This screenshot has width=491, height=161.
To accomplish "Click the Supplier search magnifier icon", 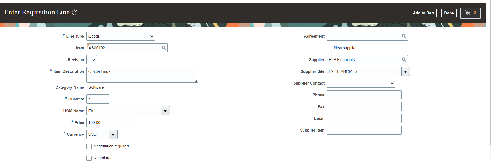I will click(x=404, y=59).
